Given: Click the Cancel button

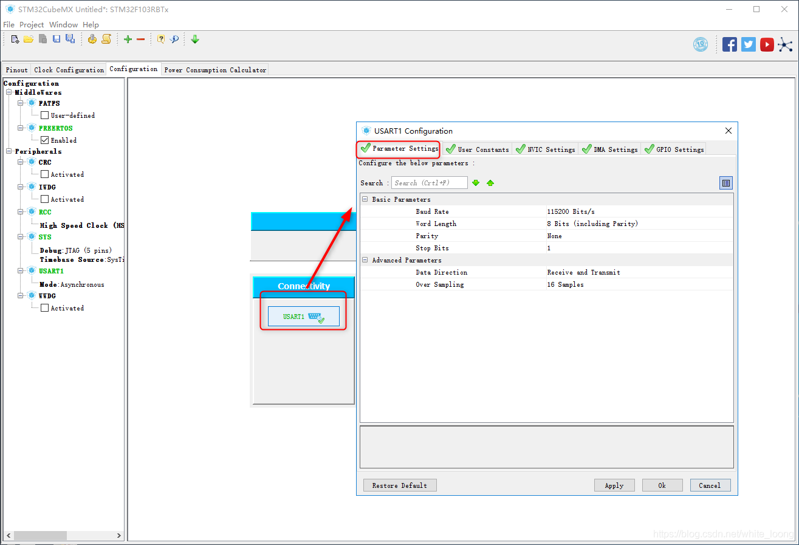Looking at the screenshot, I should 710,485.
